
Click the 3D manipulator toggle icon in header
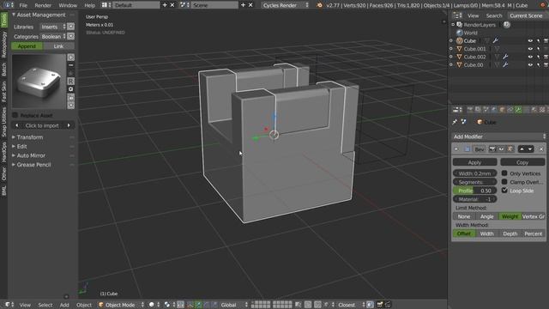(x=190, y=305)
